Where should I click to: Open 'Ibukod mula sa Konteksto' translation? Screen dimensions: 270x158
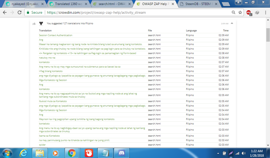(53, 101)
